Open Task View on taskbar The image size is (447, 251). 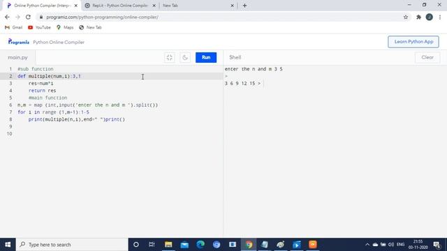pos(152,245)
